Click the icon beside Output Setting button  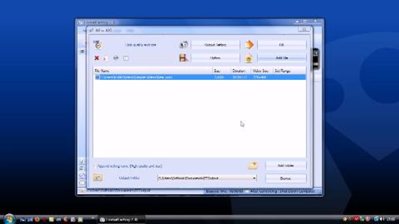pos(184,45)
